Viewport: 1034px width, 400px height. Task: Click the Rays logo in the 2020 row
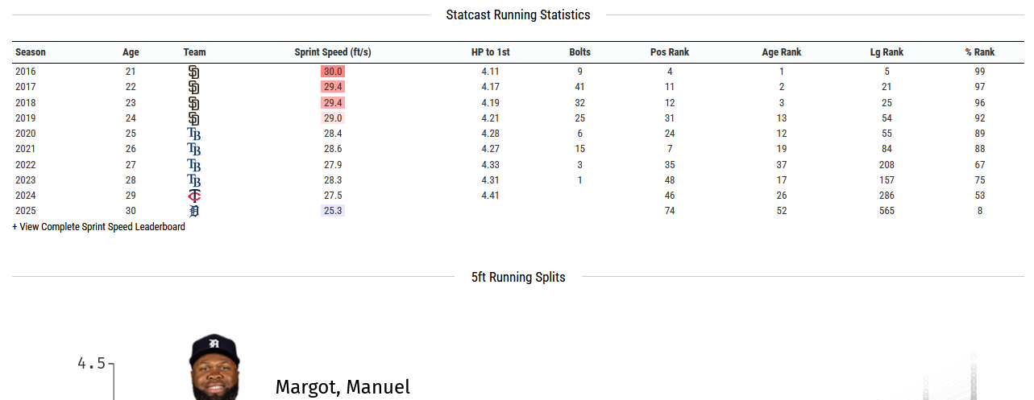pos(193,134)
